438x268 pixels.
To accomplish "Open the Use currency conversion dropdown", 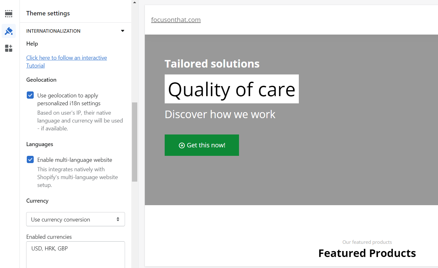I will (x=76, y=219).
